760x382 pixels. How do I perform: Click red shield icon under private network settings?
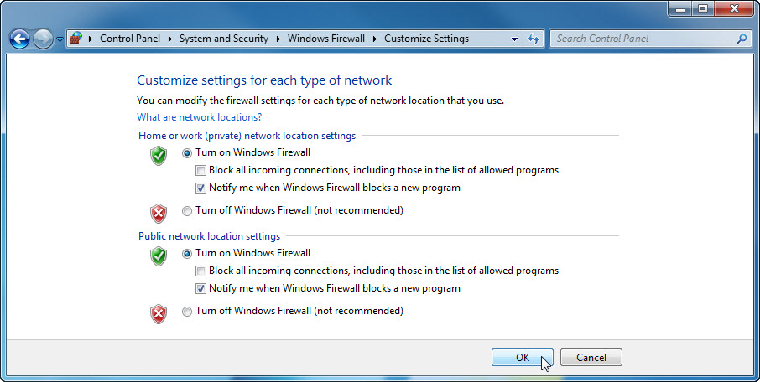(x=159, y=213)
